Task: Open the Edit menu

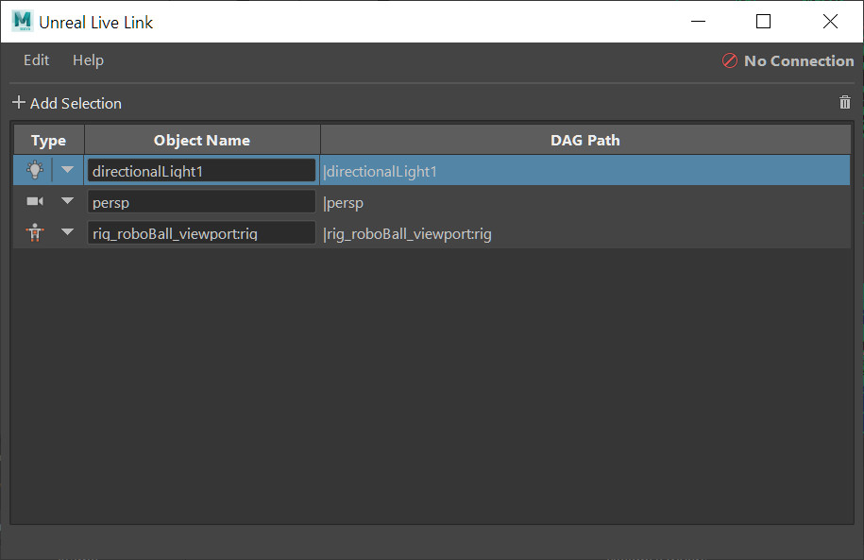Action: click(37, 60)
